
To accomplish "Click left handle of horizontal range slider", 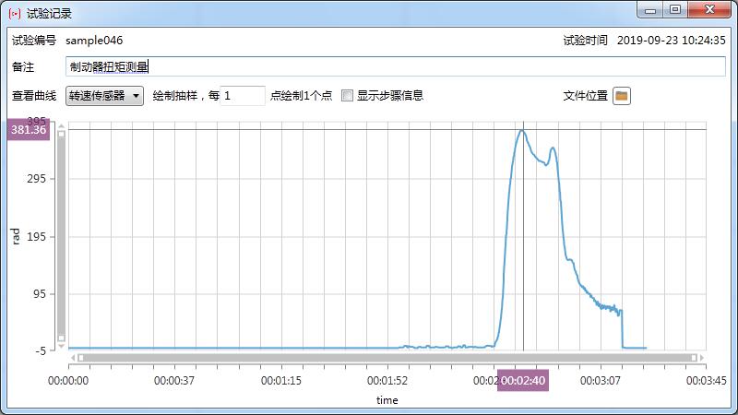I will click(80, 358).
